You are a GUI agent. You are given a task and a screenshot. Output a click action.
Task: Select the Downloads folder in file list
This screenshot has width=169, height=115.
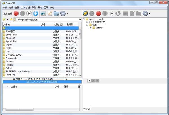11,58
